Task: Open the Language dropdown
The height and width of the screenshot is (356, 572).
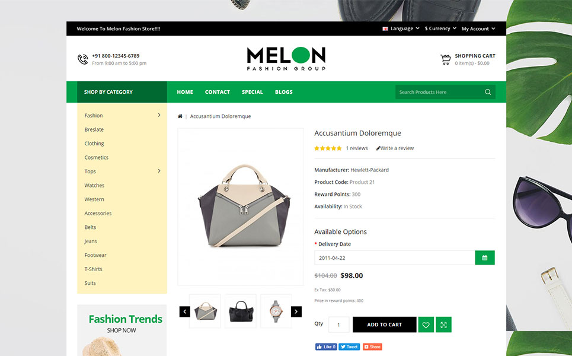Action: 401,28
